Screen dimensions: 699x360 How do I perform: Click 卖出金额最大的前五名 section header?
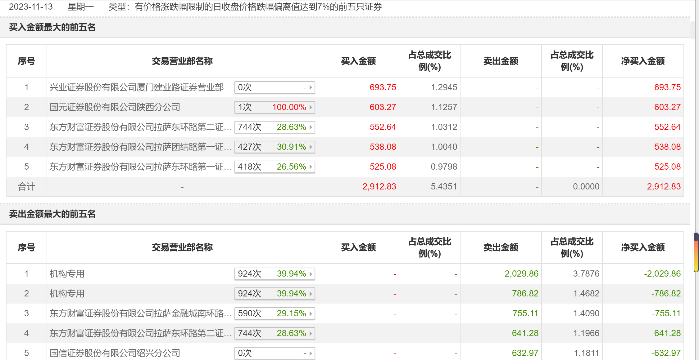[x=52, y=214]
